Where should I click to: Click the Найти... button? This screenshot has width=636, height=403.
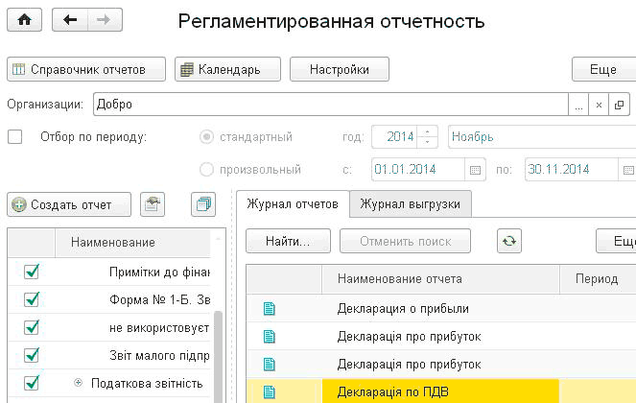288,240
